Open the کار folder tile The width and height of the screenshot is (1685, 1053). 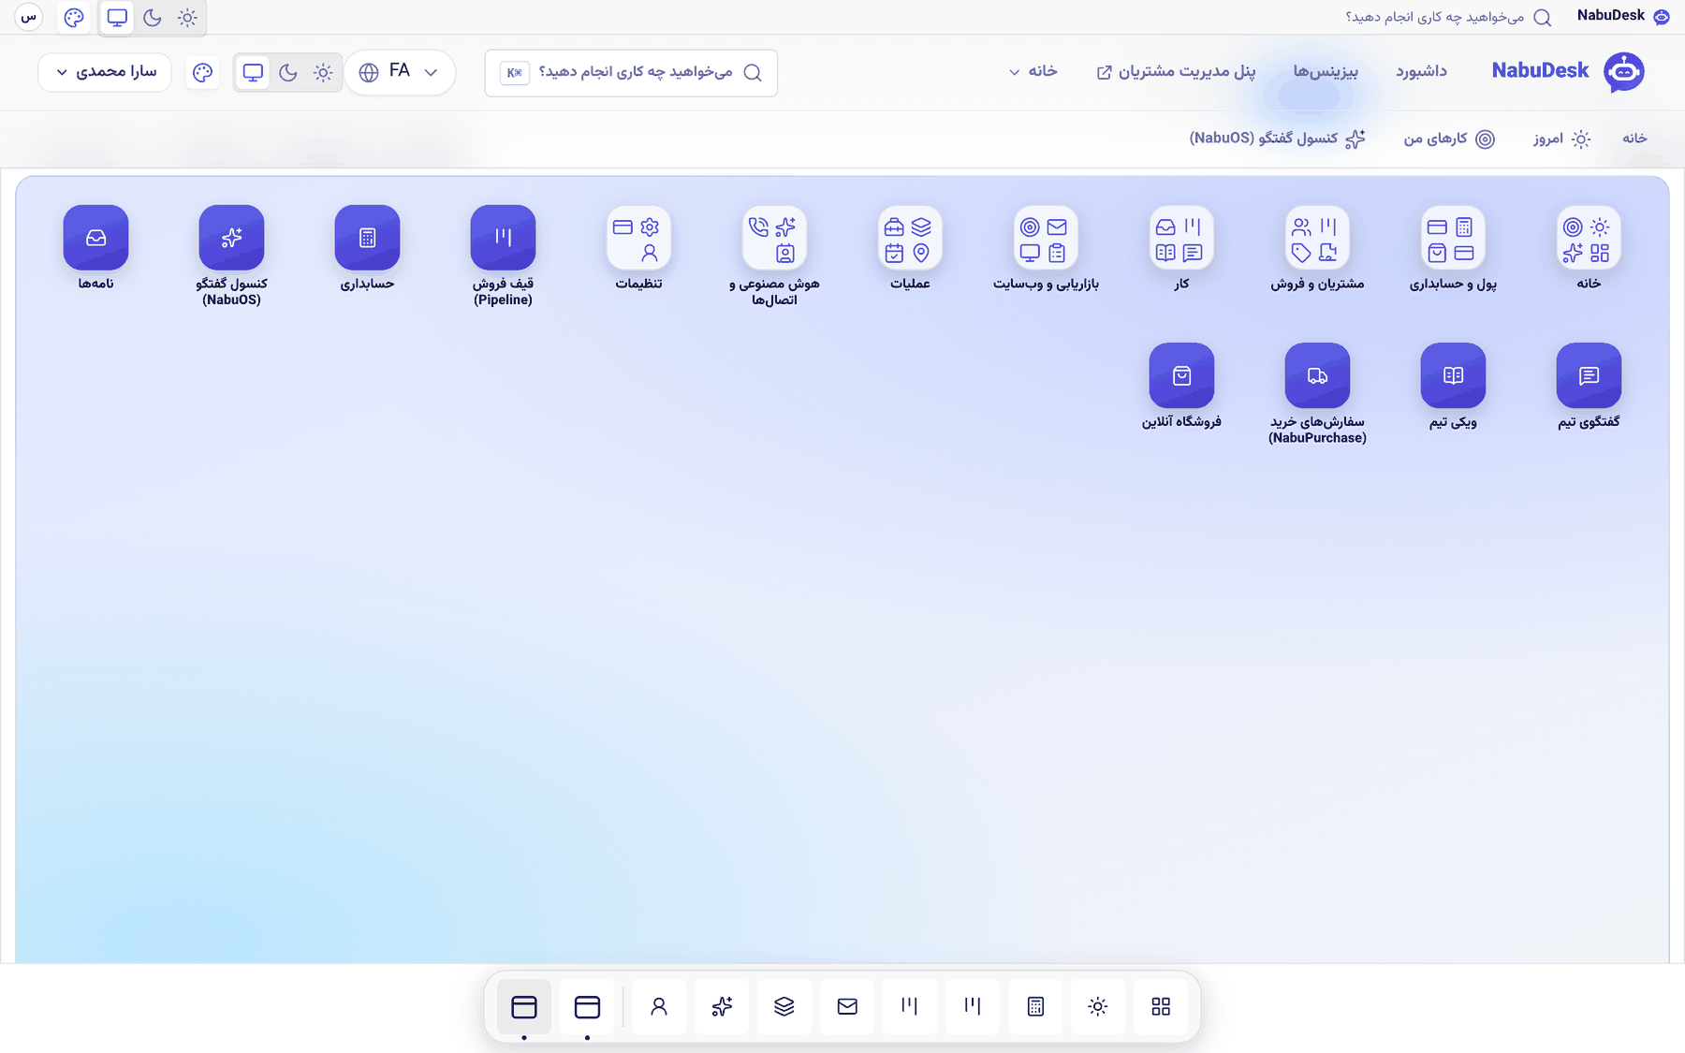(x=1181, y=239)
